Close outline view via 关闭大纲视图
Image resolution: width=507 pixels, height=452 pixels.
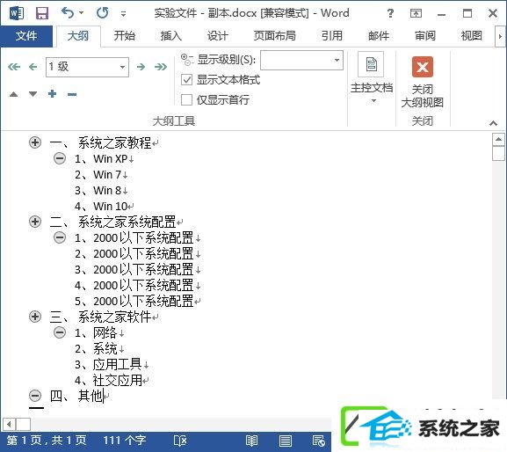click(x=423, y=82)
